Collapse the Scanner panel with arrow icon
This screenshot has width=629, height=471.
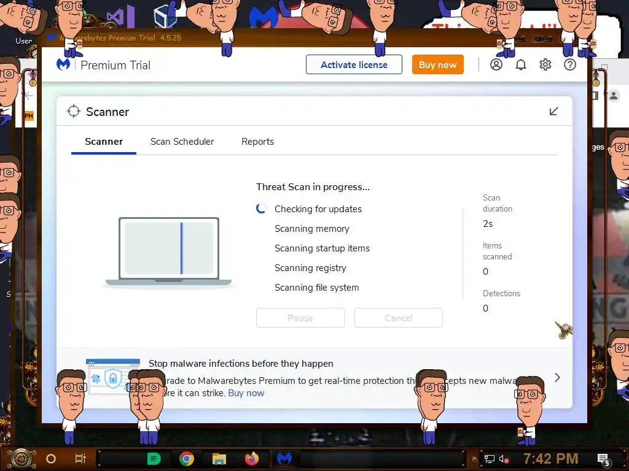(553, 112)
